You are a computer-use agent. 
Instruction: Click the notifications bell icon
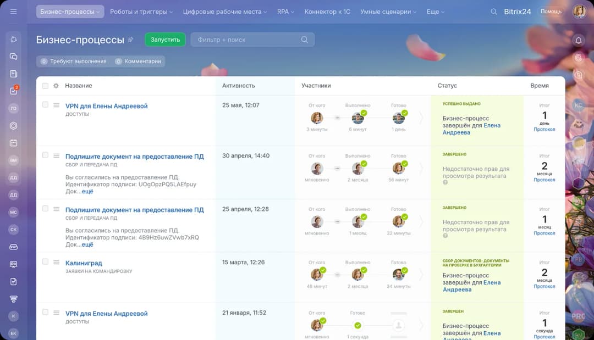pos(578,40)
